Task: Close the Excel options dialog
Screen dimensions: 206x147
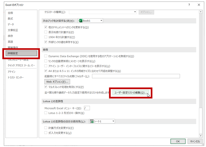Action: pyautogui.click(x=198, y=5)
